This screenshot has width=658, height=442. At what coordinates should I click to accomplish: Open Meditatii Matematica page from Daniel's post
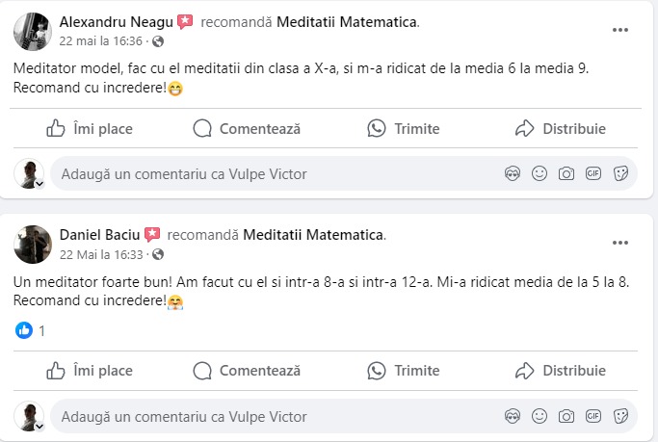313,234
